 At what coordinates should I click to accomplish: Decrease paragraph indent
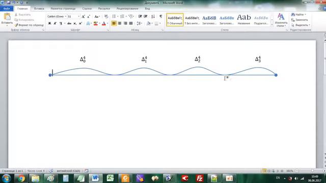coord(140,16)
